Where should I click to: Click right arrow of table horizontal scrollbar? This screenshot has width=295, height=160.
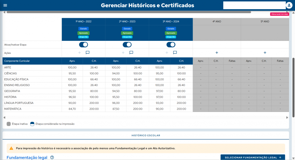[x=287, y=117]
